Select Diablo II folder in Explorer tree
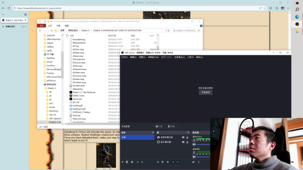 click(x=52, y=88)
